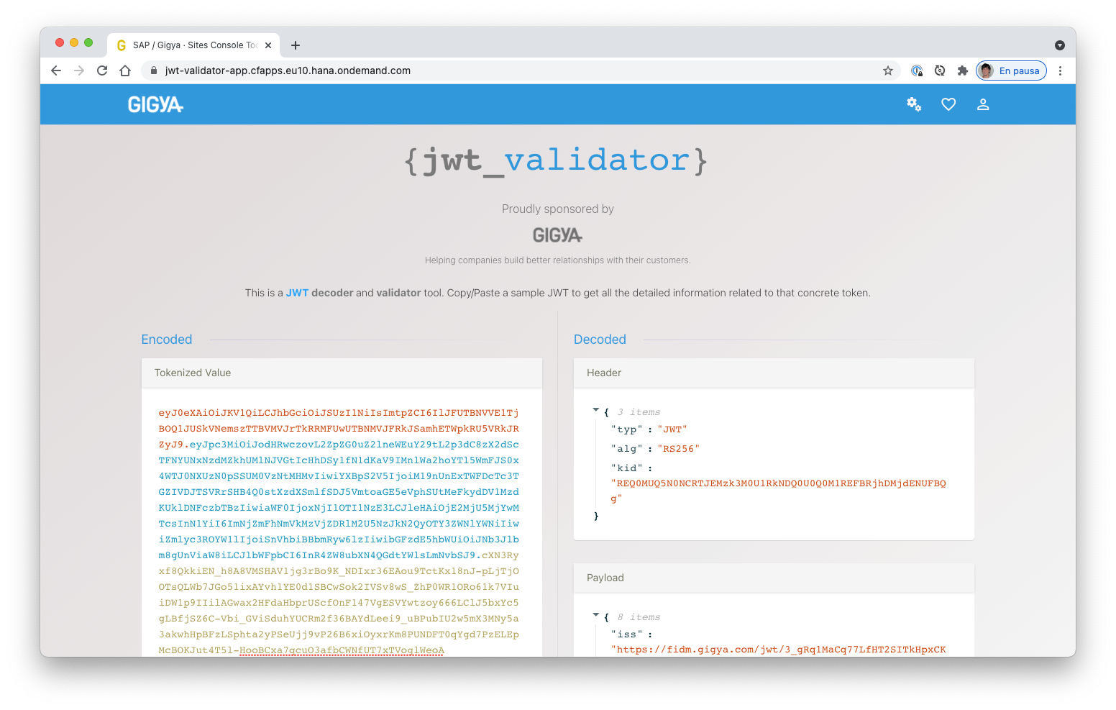View site info via padlock icon
This screenshot has width=1116, height=710.
click(x=153, y=70)
